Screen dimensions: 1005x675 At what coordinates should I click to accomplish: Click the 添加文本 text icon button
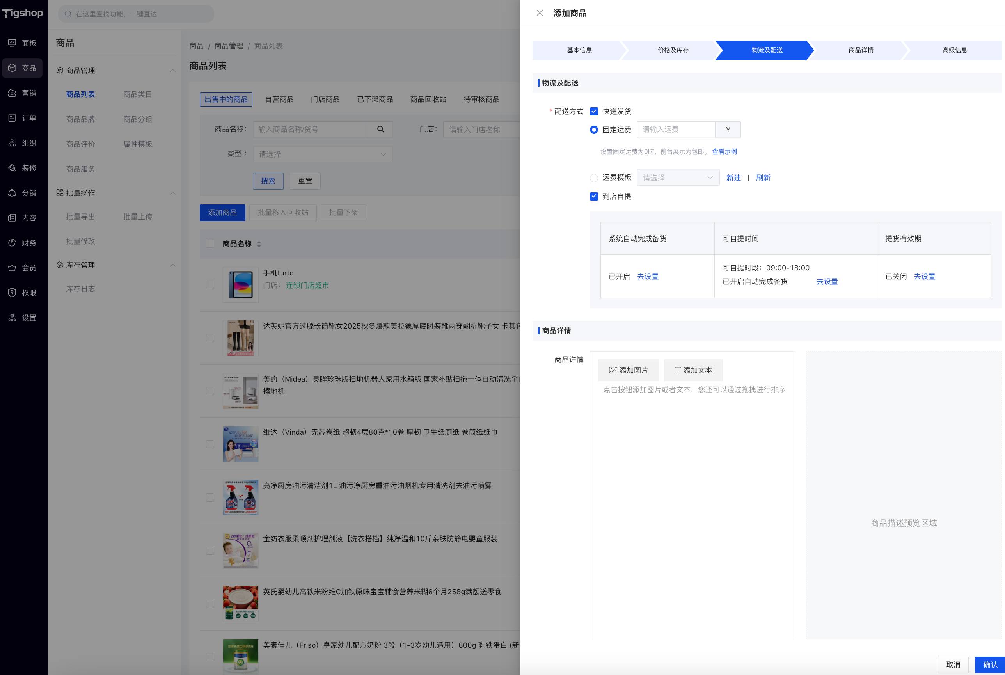coord(693,370)
